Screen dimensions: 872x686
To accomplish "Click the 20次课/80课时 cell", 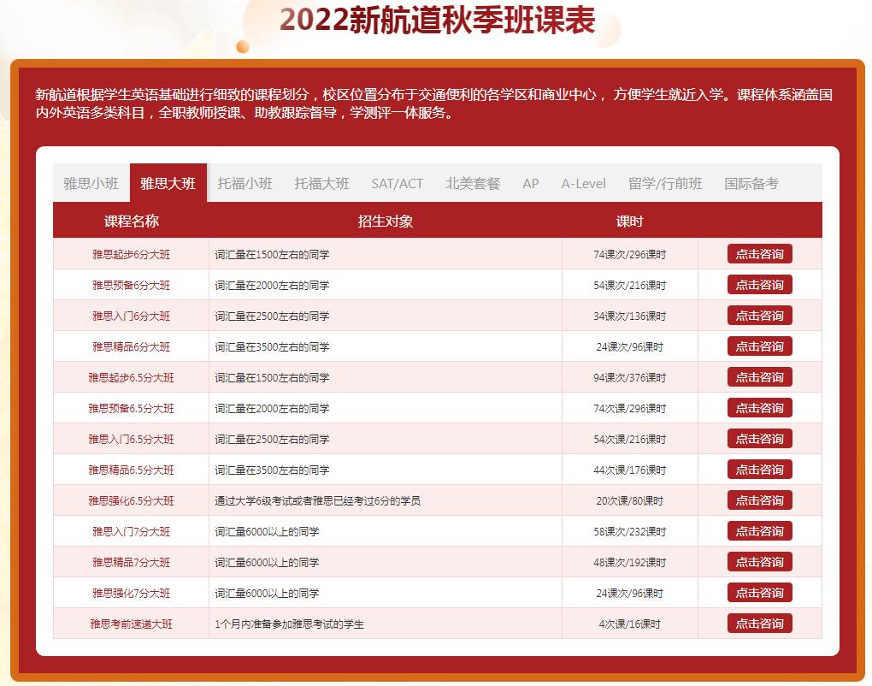I will pos(629,500).
